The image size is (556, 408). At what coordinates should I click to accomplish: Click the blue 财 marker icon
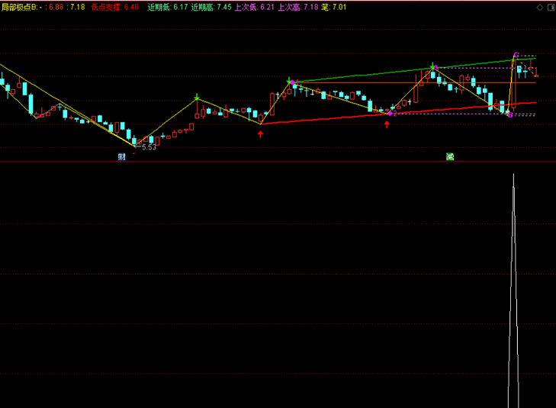pos(121,156)
